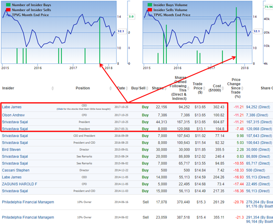273x224 pixels.
Task: Click sort arrows beside Cost ($1000) header
Action: tap(223, 88)
